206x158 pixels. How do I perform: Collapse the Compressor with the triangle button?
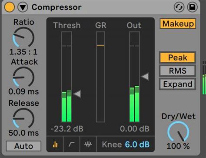(x=23, y=7)
